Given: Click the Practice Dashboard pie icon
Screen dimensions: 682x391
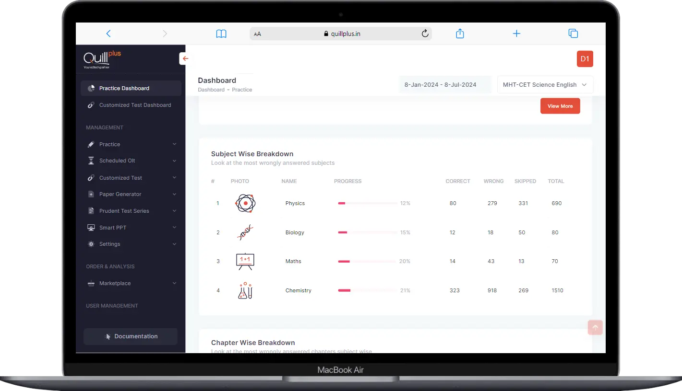Looking at the screenshot, I should 91,88.
